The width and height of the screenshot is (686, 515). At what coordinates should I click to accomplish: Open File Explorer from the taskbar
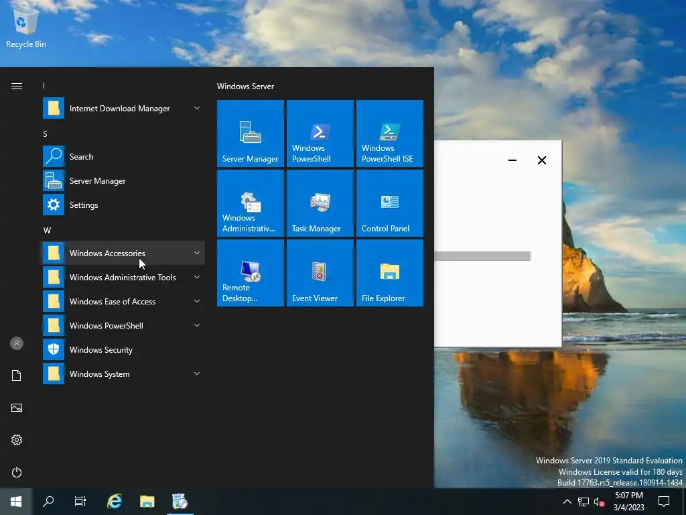coord(147,502)
